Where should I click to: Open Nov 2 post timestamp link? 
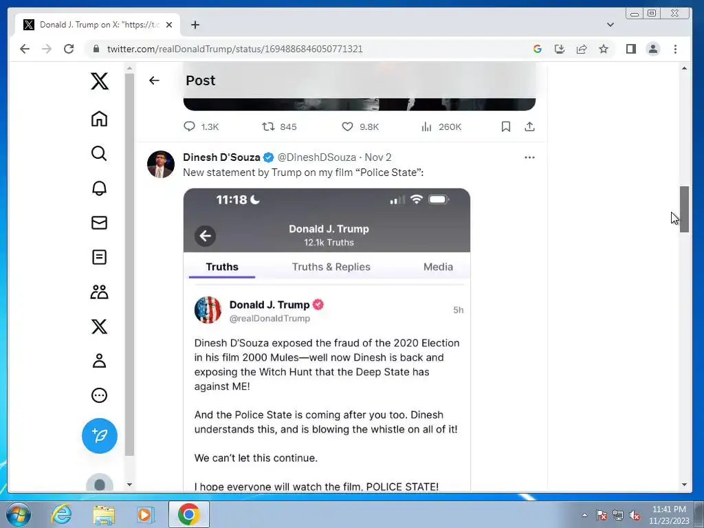(378, 157)
